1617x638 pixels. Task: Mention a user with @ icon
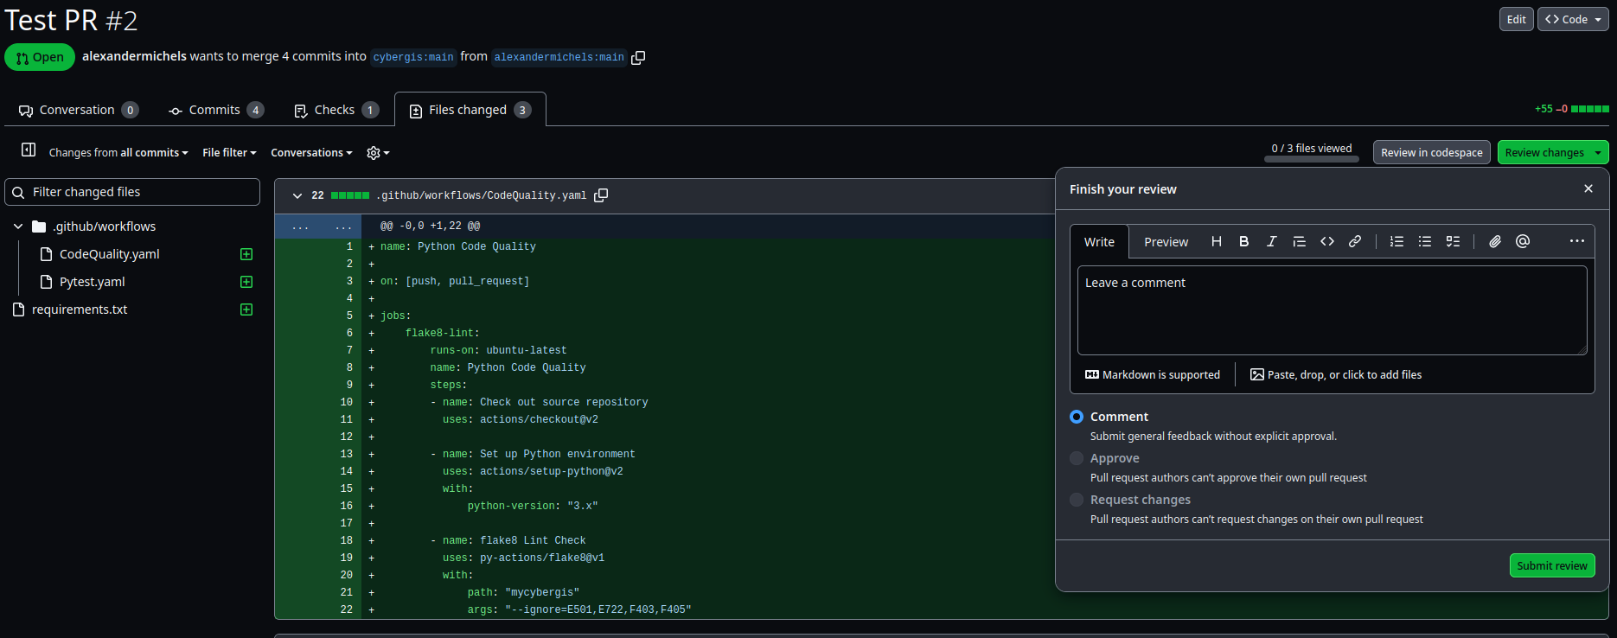click(x=1523, y=241)
